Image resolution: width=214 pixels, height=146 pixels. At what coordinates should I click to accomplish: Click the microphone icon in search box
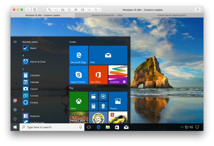click(81, 127)
